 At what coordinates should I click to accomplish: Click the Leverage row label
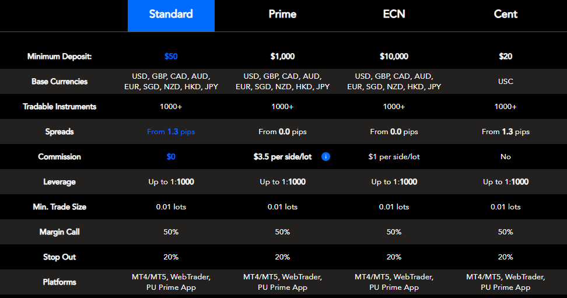(60, 182)
